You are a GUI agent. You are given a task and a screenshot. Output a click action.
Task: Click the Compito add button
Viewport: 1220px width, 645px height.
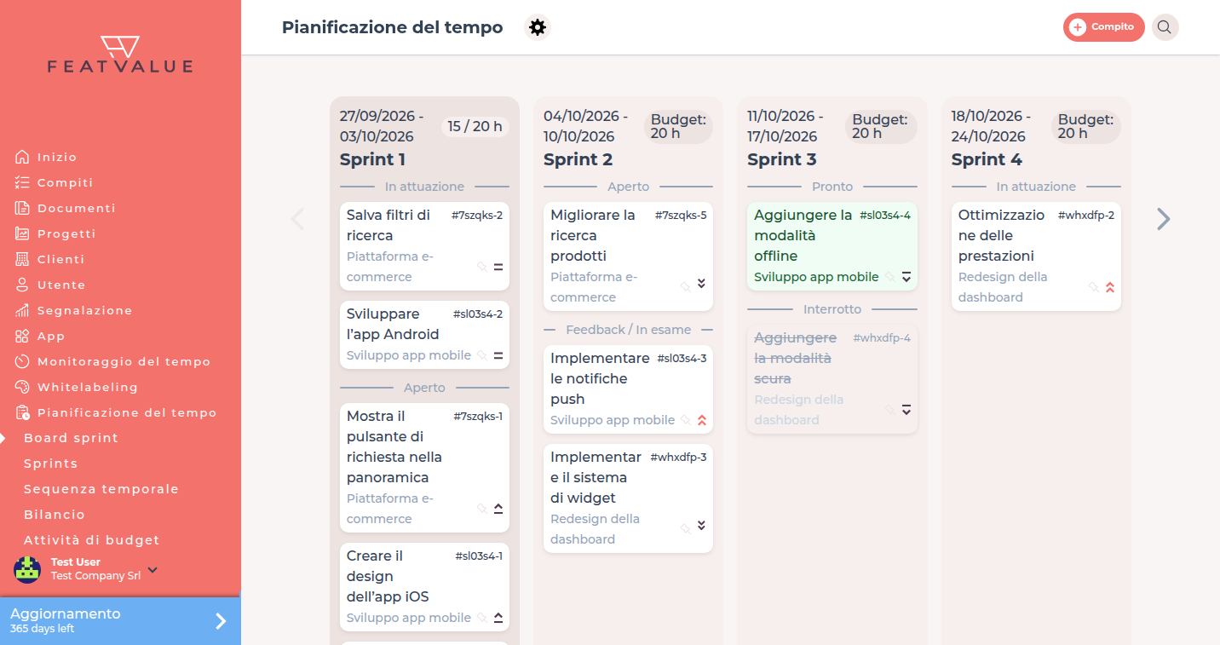(x=1103, y=27)
